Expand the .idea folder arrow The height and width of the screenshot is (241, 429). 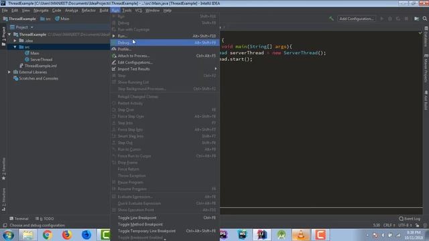(x=15, y=41)
